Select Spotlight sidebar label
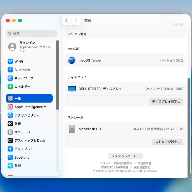192x192 pixels. [22, 157]
